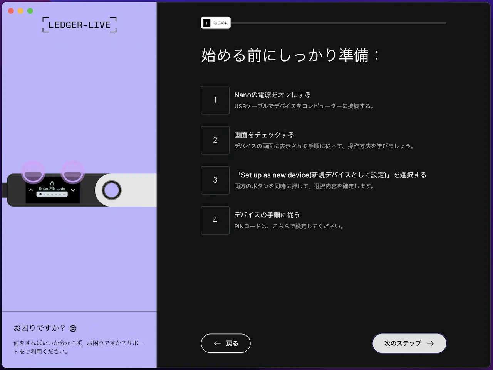
Task: Click the text デバイスの手順に従う
Action: tap(267, 215)
